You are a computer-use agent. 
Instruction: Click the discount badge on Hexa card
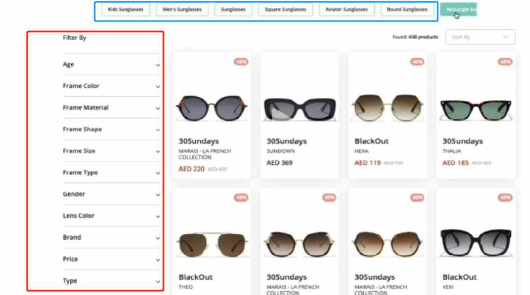(x=417, y=62)
